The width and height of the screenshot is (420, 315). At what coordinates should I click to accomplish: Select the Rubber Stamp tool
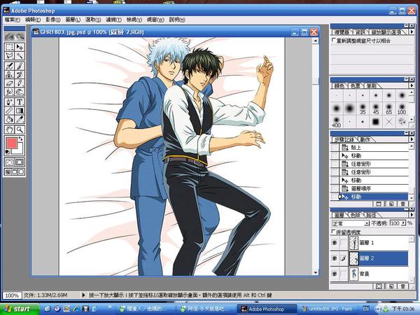9,74
